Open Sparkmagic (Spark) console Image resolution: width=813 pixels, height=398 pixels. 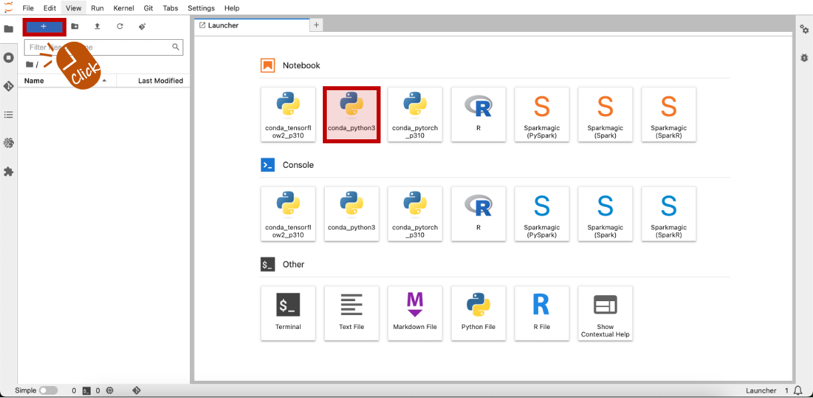coord(605,214)
